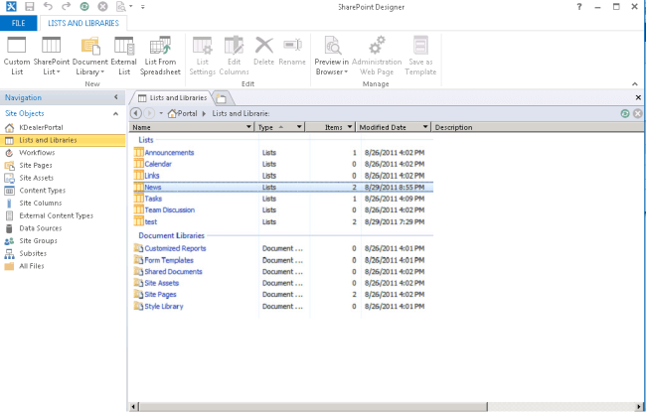The height and width of the screenshot is (414, 646).
Task: Open the Workflows site object
Action: tap(37, 153)
